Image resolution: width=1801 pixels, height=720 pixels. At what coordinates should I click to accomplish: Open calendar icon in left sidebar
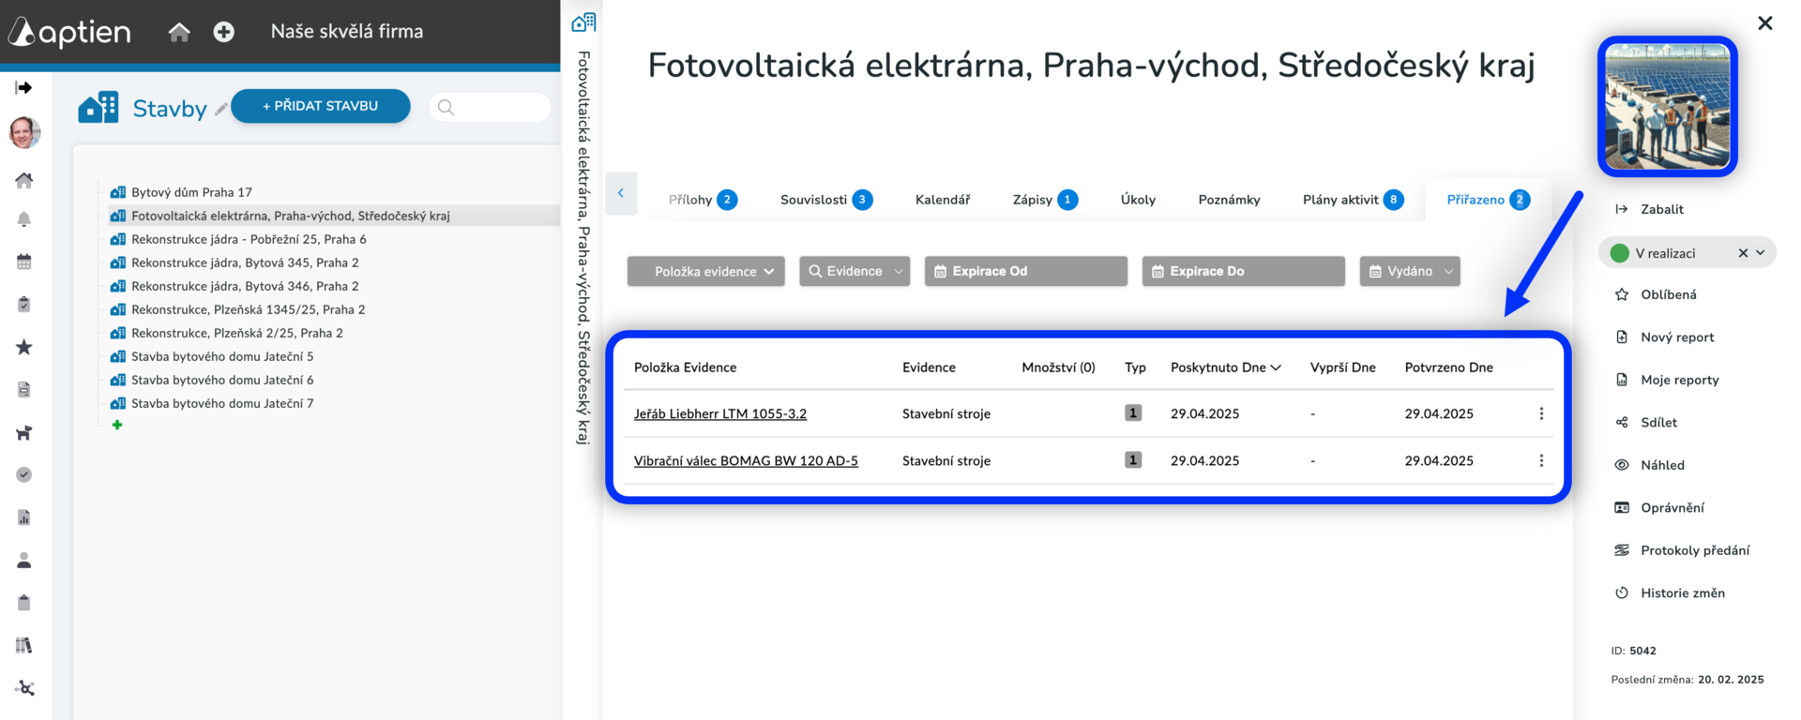(24, 262)
